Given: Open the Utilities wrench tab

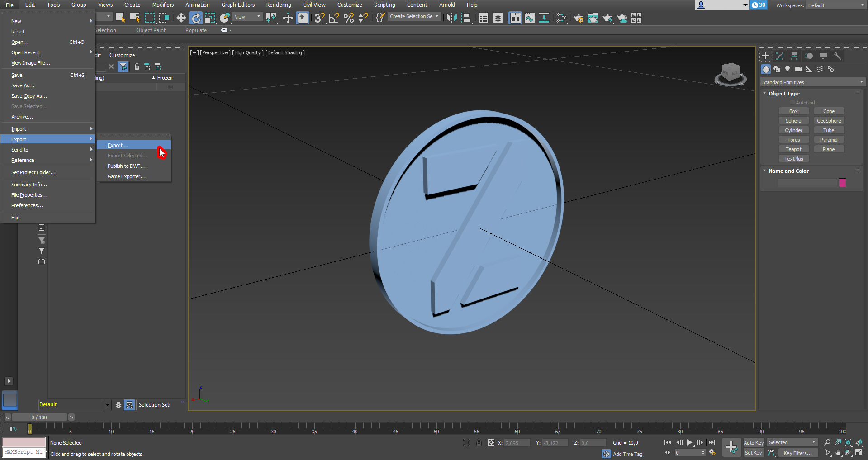Looking at the screenshot, I should click(x=838, y=56).
